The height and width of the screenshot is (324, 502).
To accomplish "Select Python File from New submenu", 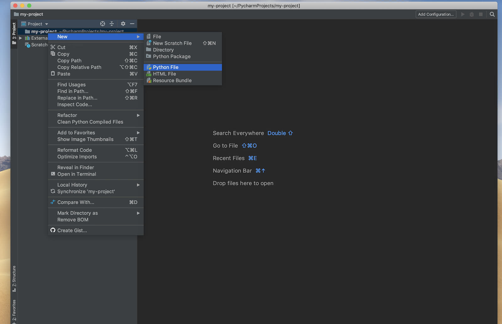I will (166, 67).
